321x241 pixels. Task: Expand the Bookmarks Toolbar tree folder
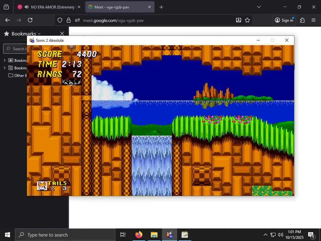pos(4,60)
